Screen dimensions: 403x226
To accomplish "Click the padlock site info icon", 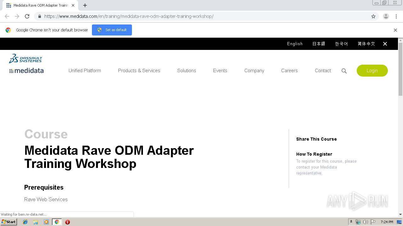I will coord(39,16).
